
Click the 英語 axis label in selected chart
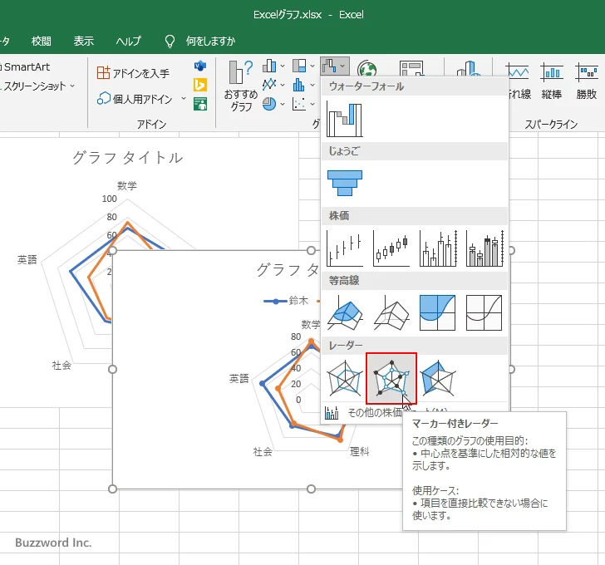[239, 379]
